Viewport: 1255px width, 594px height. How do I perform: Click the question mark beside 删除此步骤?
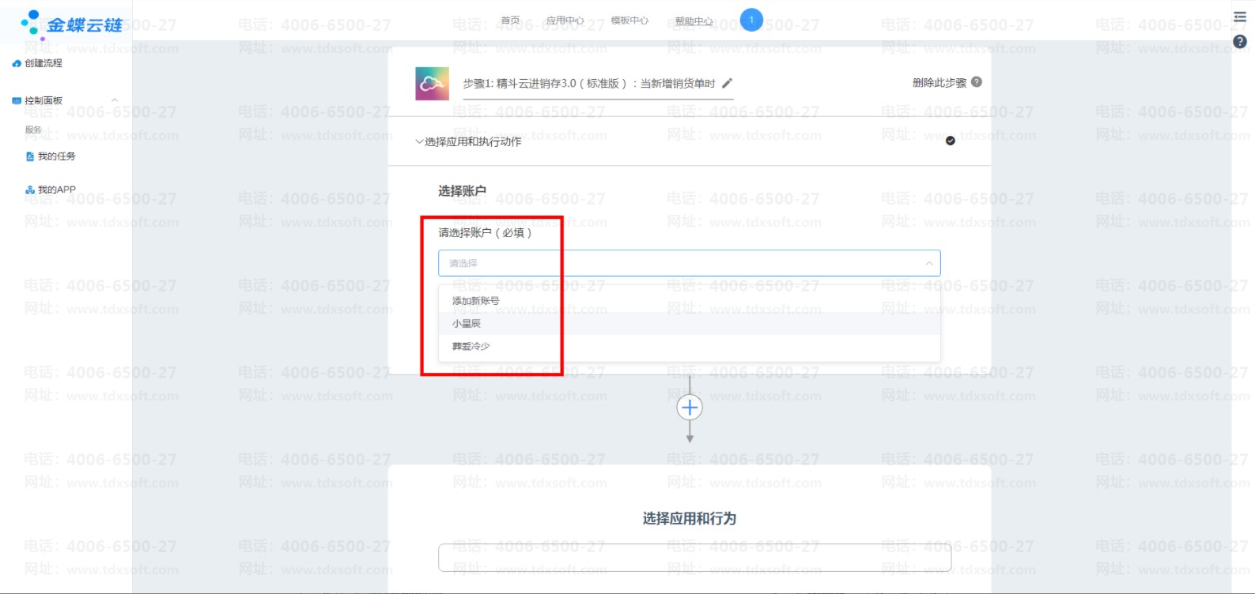coord(977,82)
